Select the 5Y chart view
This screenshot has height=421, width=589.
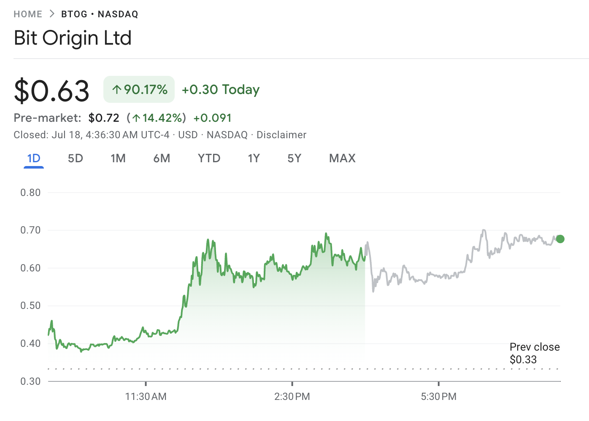coord(294,158)
